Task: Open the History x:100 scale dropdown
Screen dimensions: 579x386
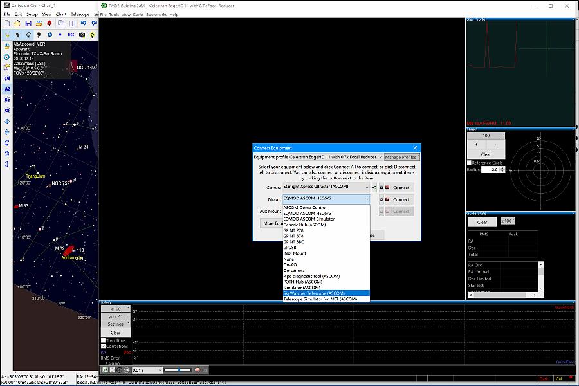Action: [x=116, y=309]
